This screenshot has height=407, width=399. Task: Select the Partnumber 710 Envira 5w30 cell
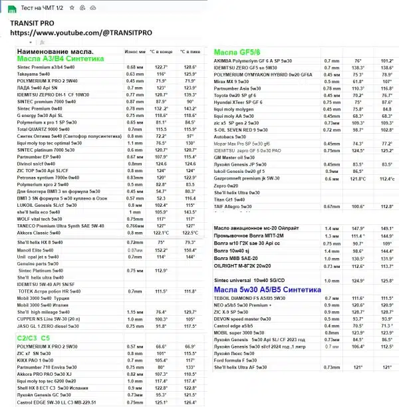coord(47,367)
